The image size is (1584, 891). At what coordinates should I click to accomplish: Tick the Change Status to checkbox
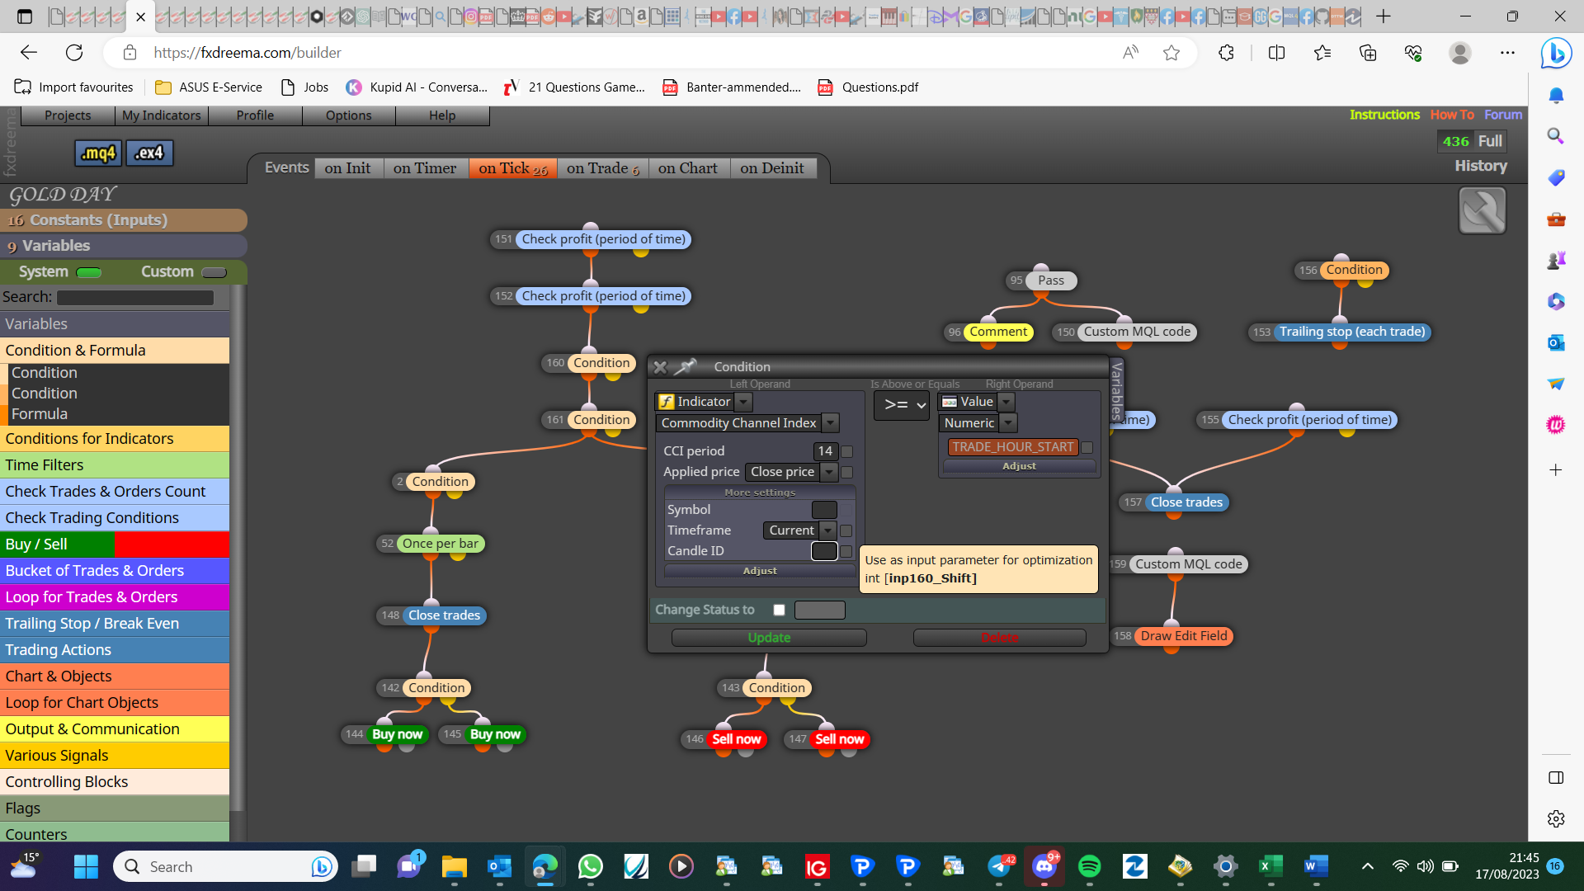779,610
